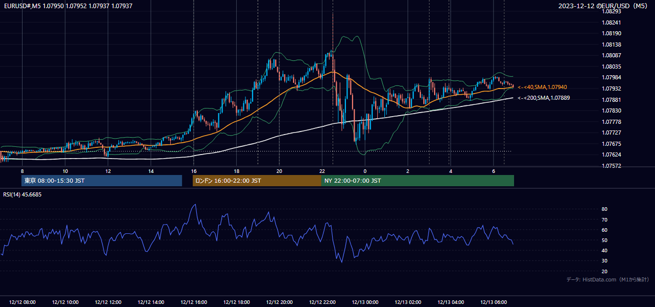
Task: Click hour label 0 under price chart
Action: click(x=365, y=171)
